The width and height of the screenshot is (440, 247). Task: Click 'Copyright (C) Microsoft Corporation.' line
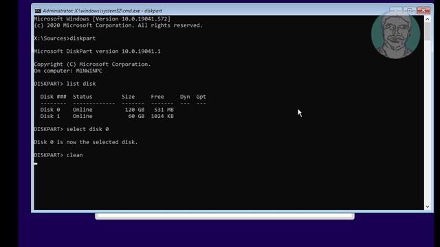[x=92, y=64]
